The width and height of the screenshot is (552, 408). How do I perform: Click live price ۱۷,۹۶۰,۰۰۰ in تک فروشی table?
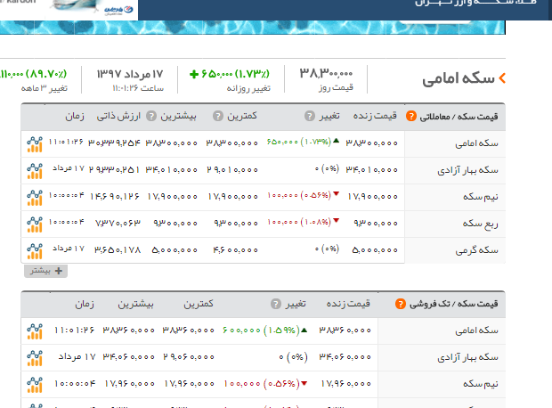(346, 384)
